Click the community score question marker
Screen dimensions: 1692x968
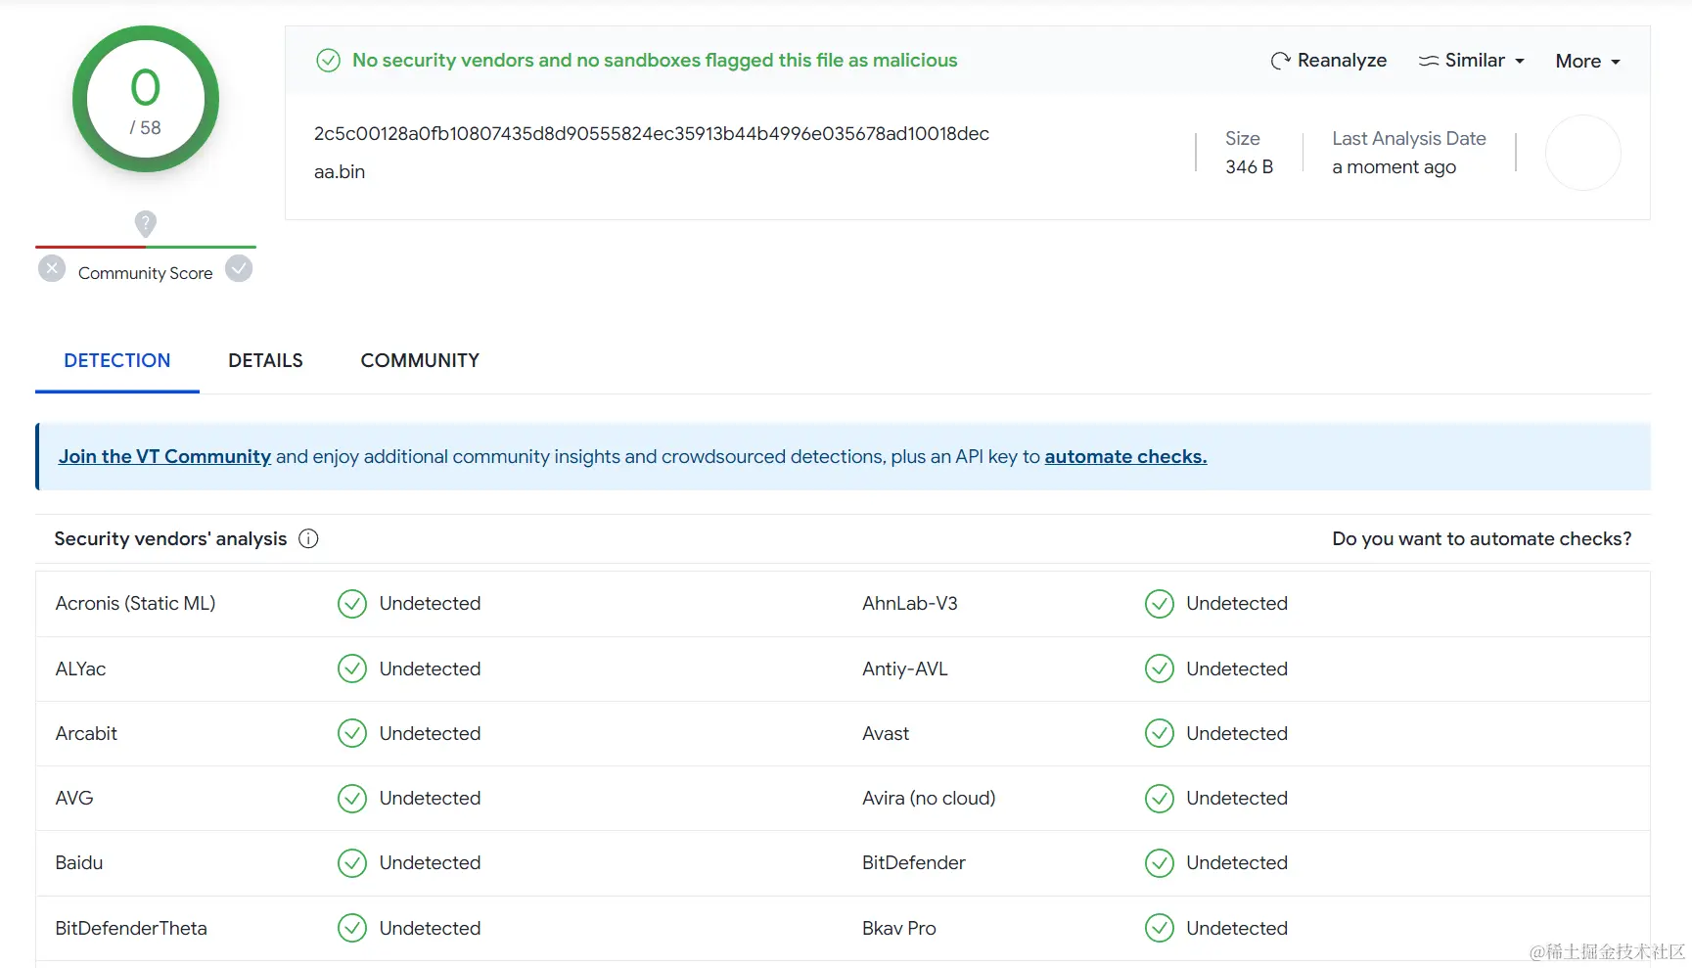point(145,224)
